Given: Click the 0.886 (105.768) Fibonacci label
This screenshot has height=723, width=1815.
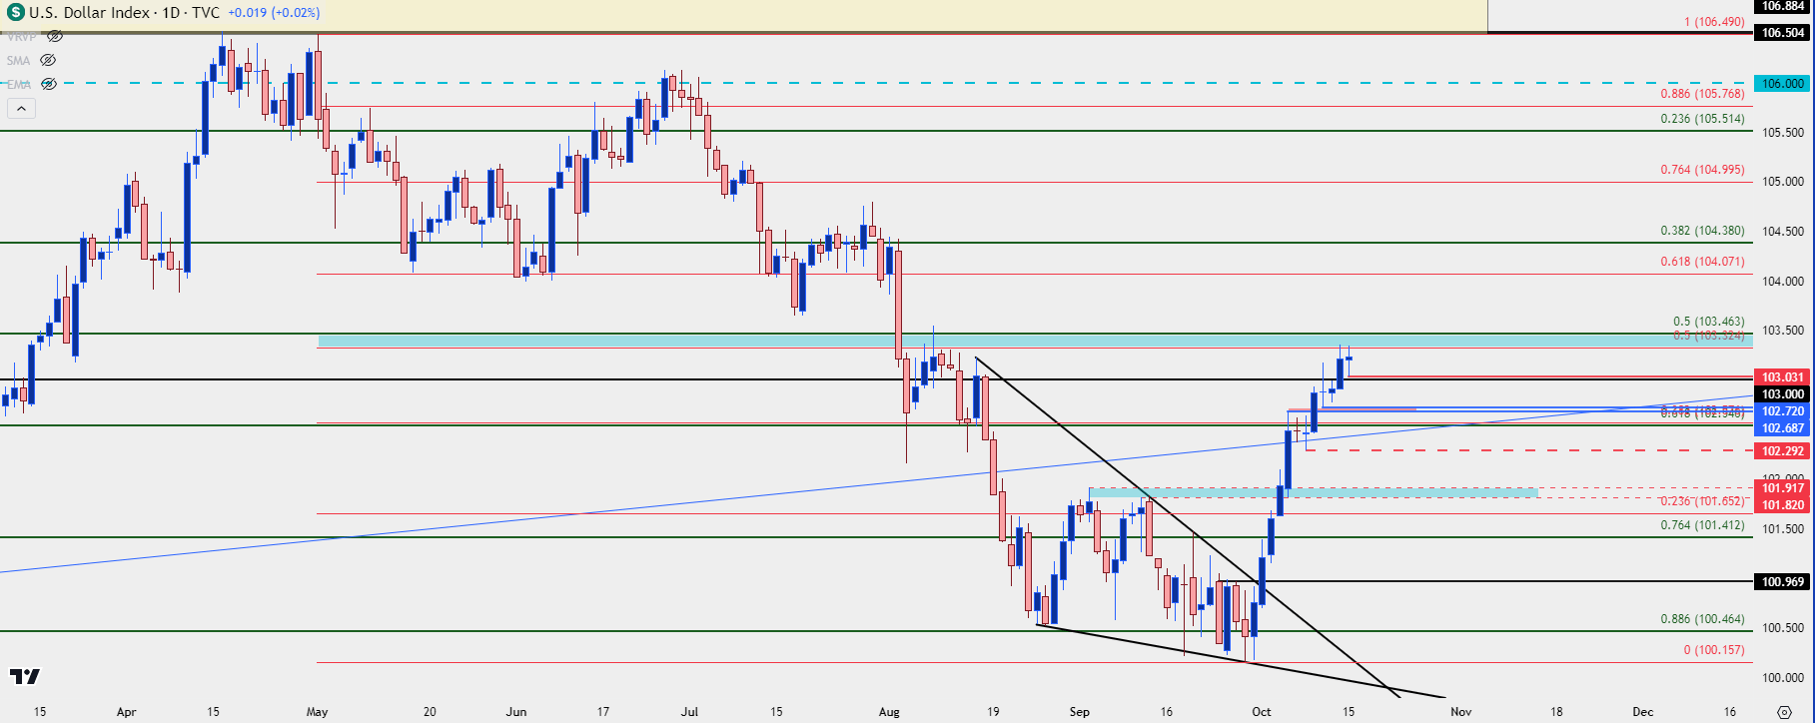Looking at the screenshot, I should click(1702, 93).
